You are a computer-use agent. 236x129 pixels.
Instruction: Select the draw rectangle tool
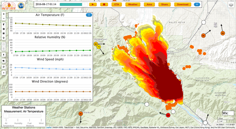point(4,34)
